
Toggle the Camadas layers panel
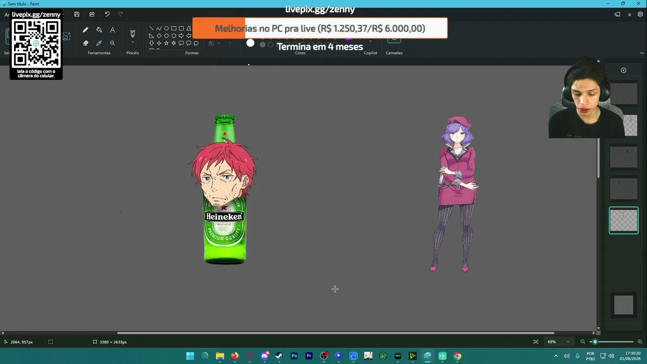click(x=394, y=40)
